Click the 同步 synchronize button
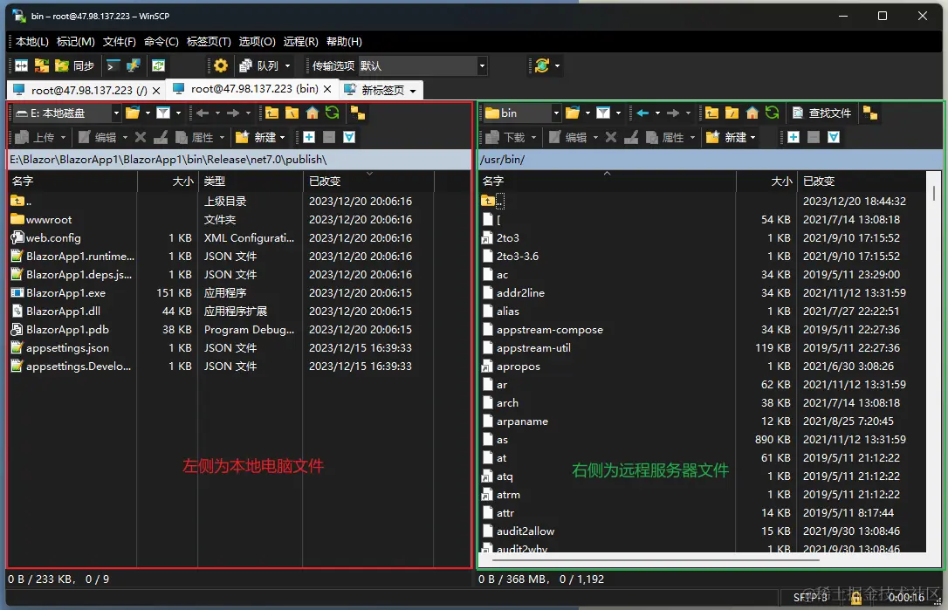 75,66
